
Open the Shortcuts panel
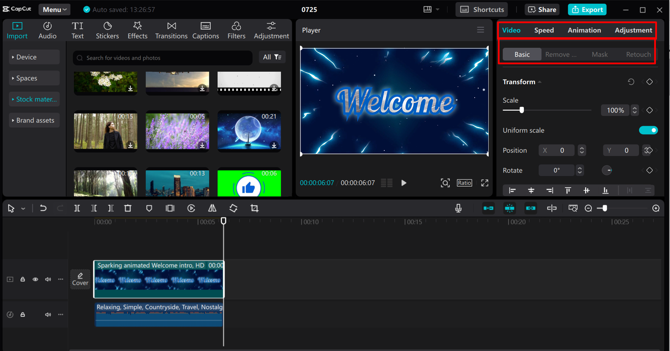pos(482,9)
